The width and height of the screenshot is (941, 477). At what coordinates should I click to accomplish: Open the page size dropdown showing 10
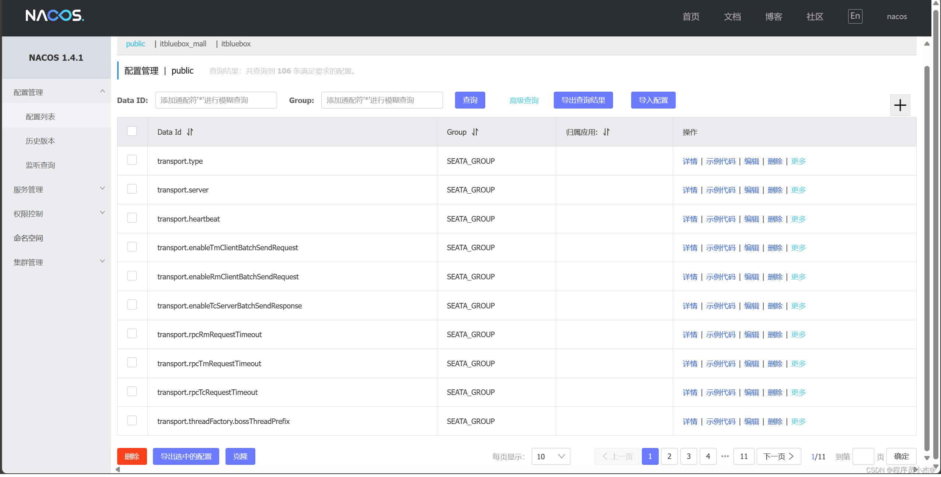pos(550,456)
